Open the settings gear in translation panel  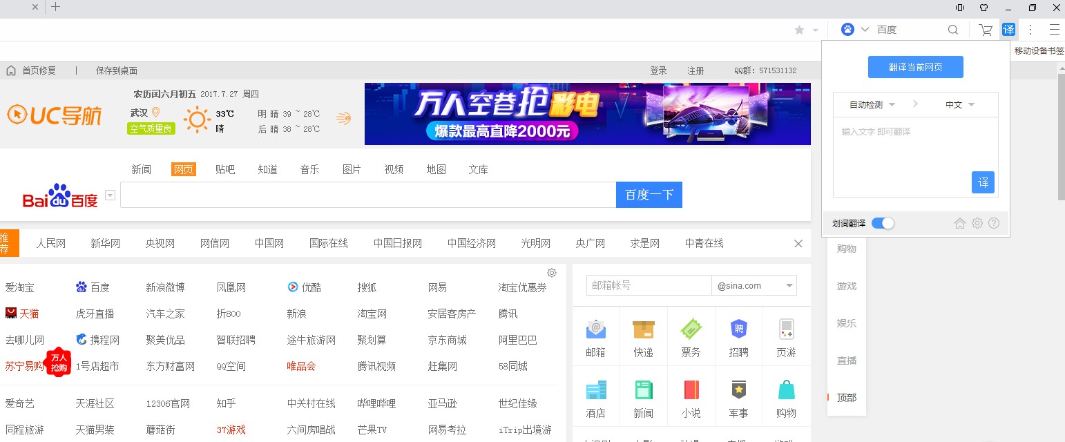tap(977, 222)
